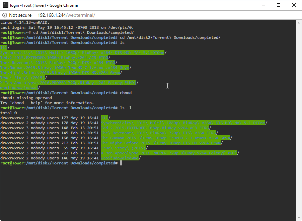Click the 'Linux 4.14.13-unRAID.' line
The image size is (302, 221).
pyautogui.click(x=25, y=22)
